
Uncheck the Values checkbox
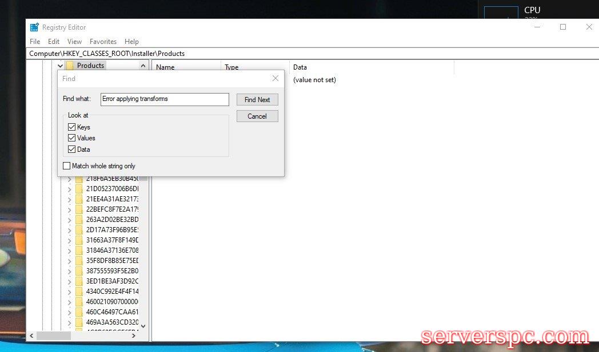click(71, 138)
